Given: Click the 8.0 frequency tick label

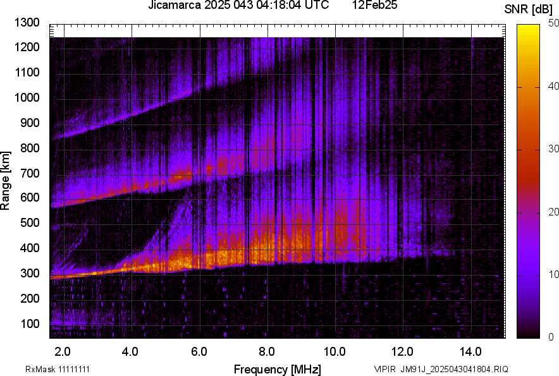Looking at the screenshot, I should (266, 351).
